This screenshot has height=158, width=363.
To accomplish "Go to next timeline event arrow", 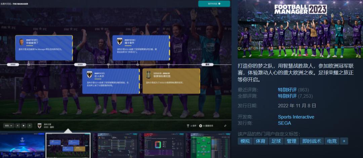I will pyautogui.click(x=29, y=126).
